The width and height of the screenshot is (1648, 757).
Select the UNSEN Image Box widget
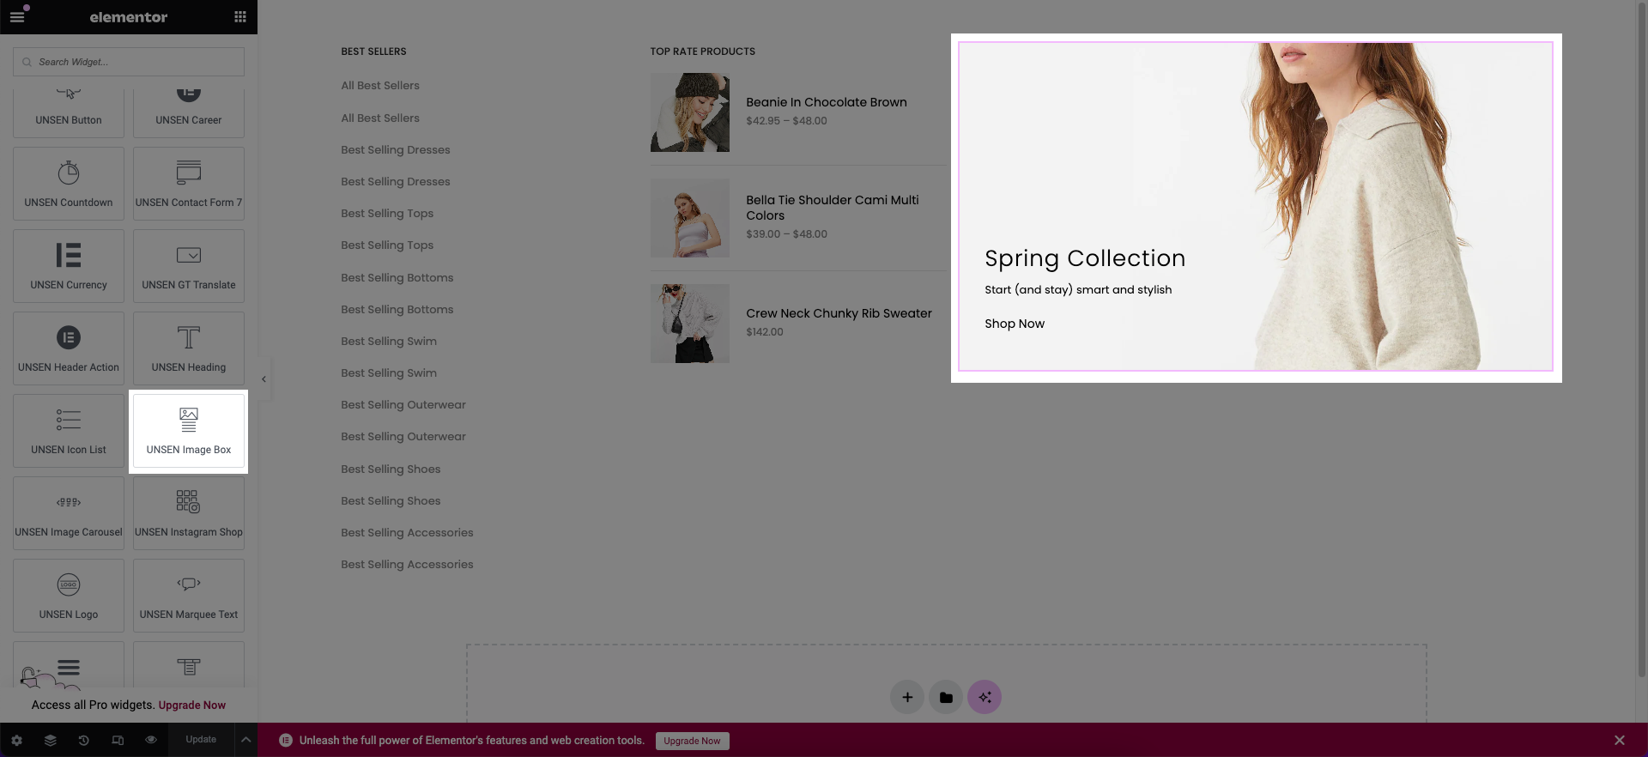coord(189,431)
